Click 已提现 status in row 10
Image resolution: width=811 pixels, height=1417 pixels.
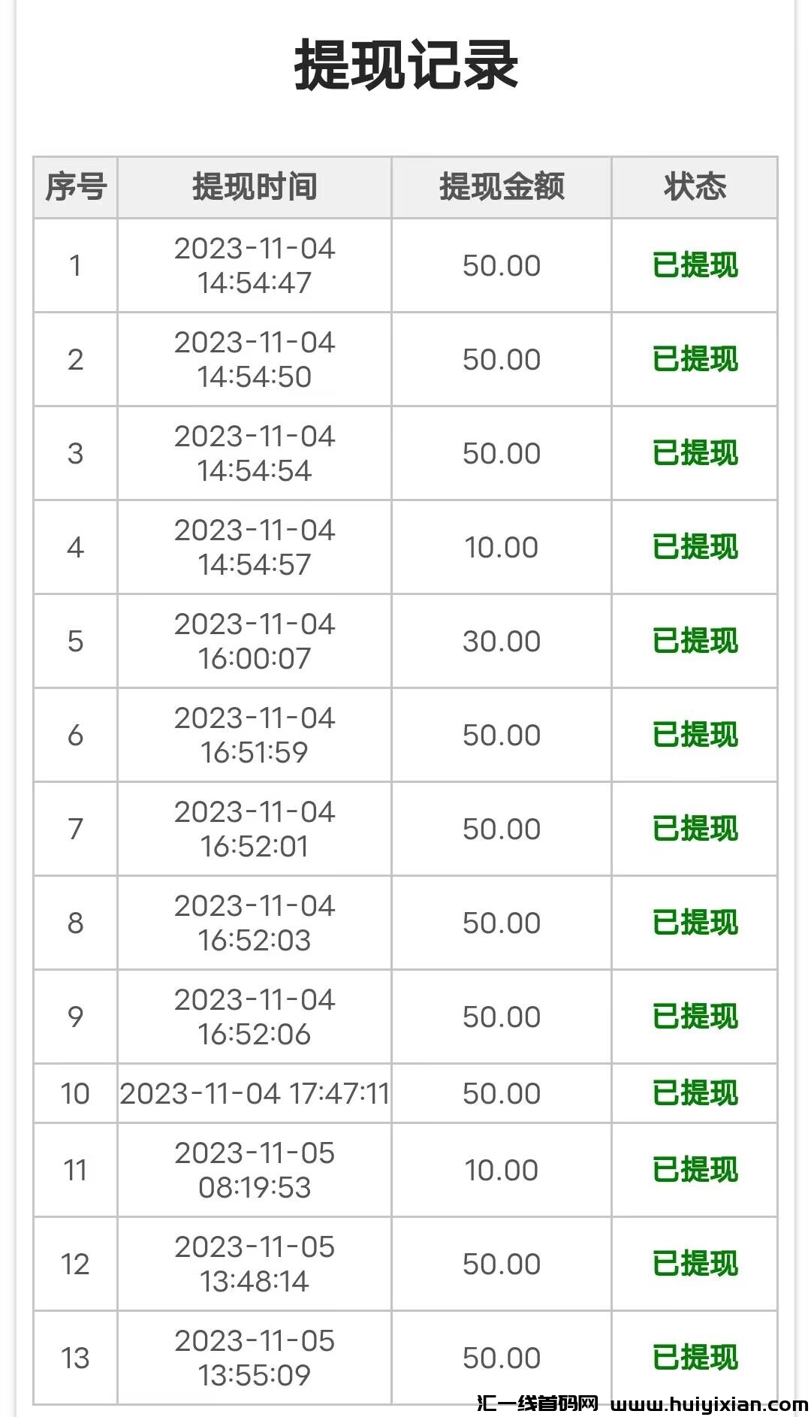[695, 1093]
